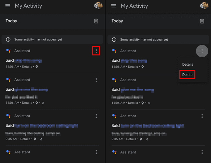Tap Assistant logo of second right entry

click(114, 80)
